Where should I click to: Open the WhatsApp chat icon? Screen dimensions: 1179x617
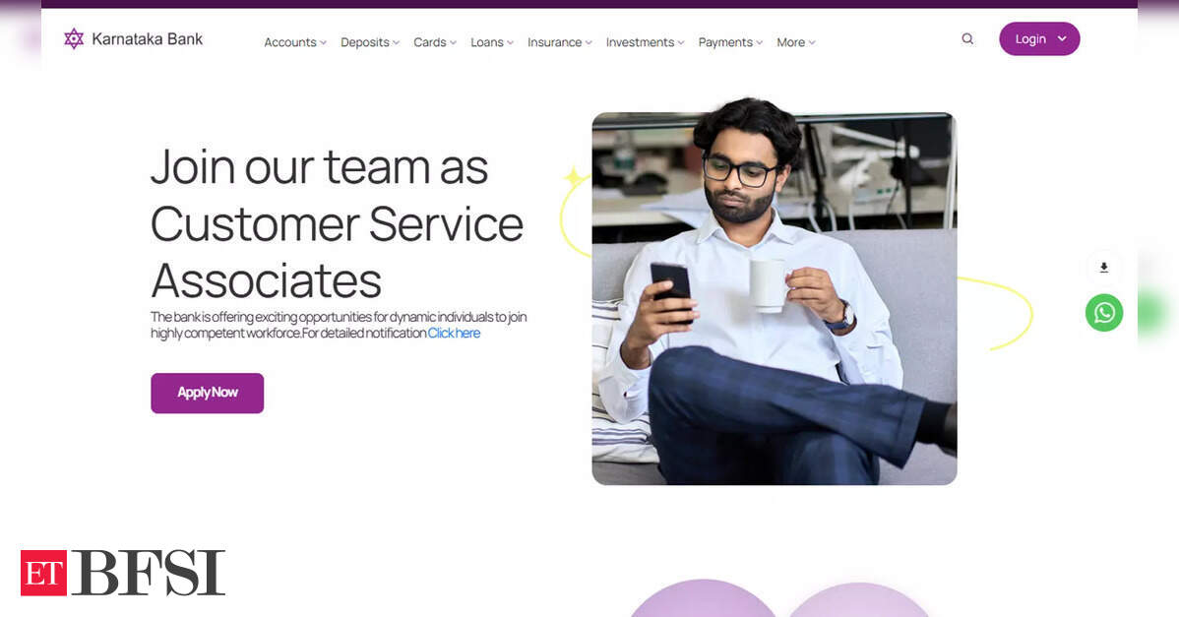point(1104,313)
